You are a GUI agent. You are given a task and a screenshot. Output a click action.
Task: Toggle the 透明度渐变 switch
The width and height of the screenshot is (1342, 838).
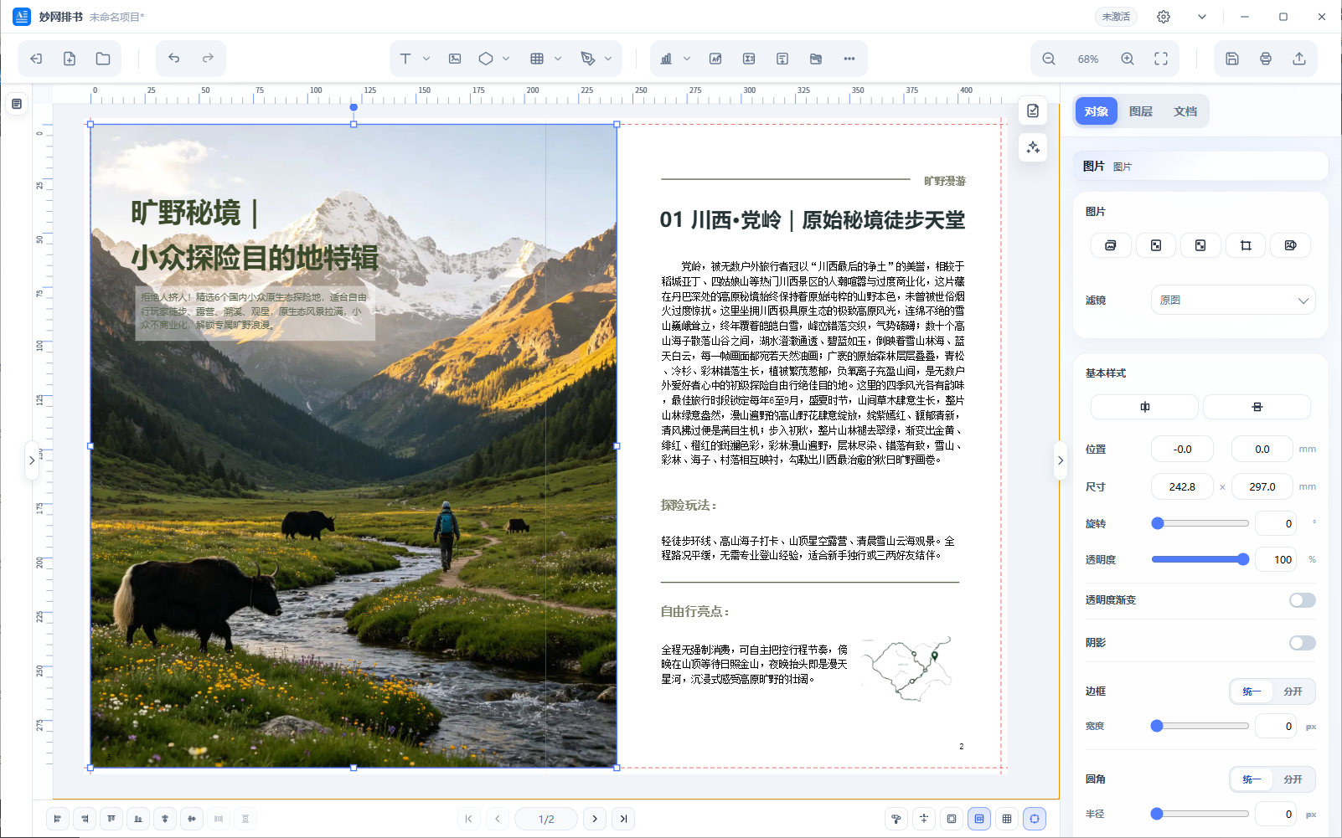(1303, 600)
